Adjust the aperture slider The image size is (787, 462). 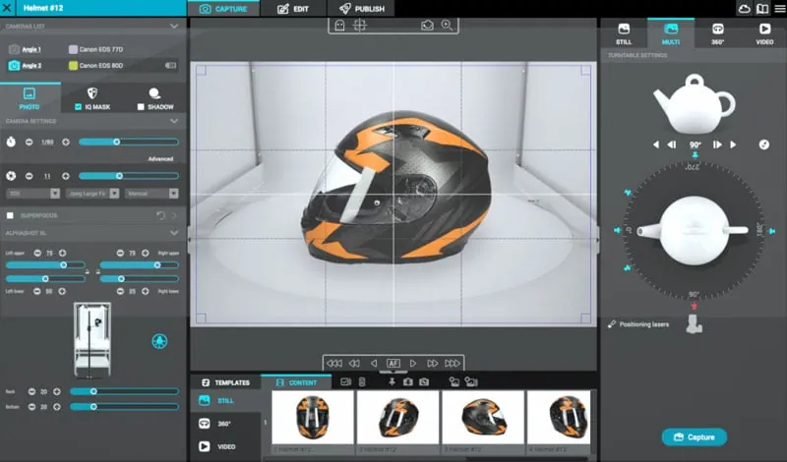pyautogui.click(x=129, y=176)
